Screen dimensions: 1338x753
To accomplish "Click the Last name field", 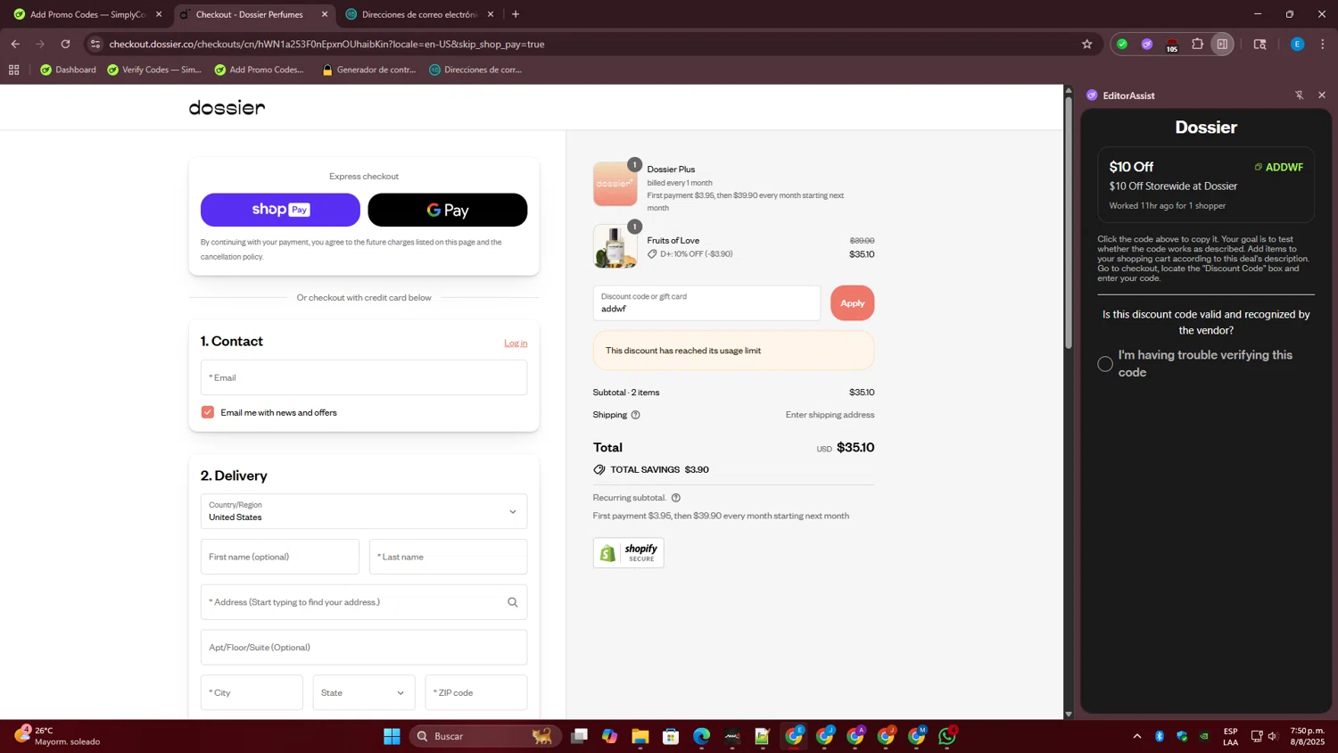I will click(448, 557).
